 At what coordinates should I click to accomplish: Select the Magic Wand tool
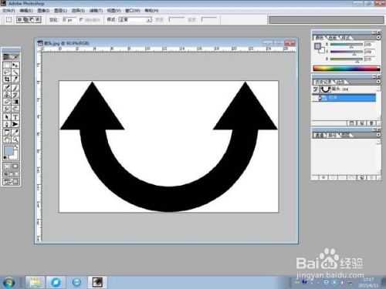pos(15,72)
